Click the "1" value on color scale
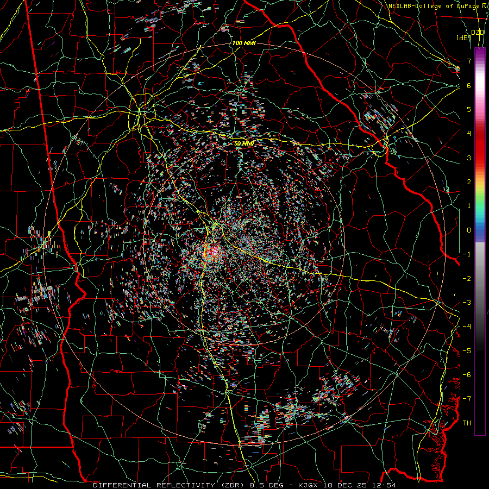 pyautogui.click(x=469, y=206)
